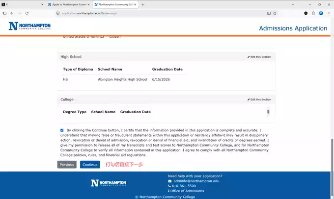334x199 pixels.
Task: Click the envelope icon beside email address
Action: click(170, 181)
